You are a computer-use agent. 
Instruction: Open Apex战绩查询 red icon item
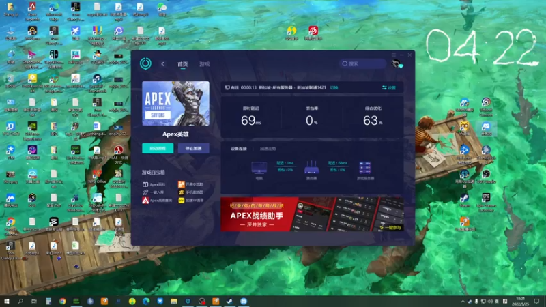(157, 200)
